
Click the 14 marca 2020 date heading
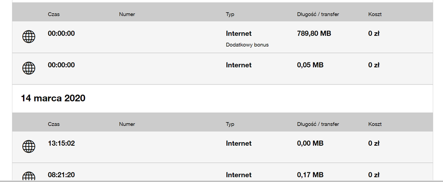(x=53, y=98)
